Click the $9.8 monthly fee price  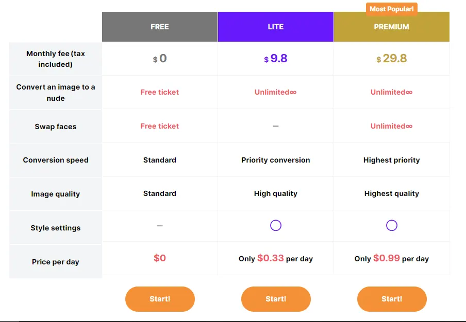coord(276,58)
